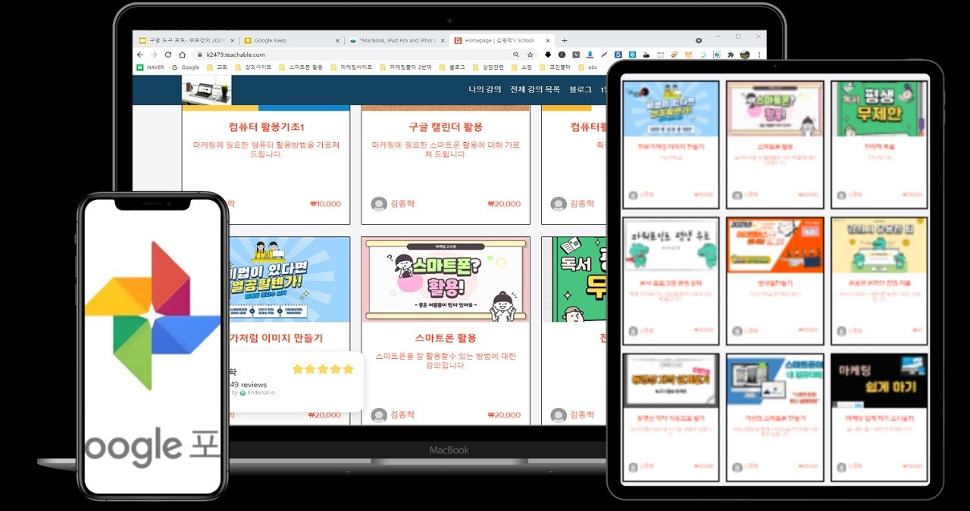Tap the 마케팅 쉽게 하기 thumbnail on tablet
Image resolution: width=970 pixels, height=511 pixels.
pyautogui.click(x=879, y=381)
